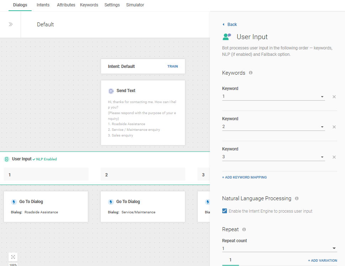Click the Keywords info icon
Screen dimensions: 345x266
[251, 73]
